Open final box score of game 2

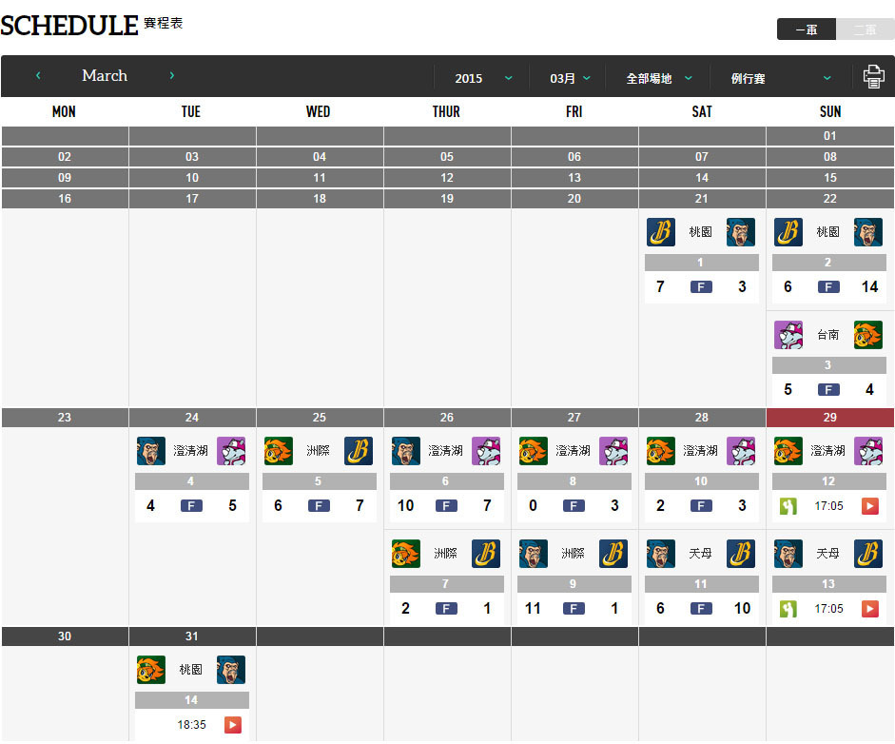(828, 286)
